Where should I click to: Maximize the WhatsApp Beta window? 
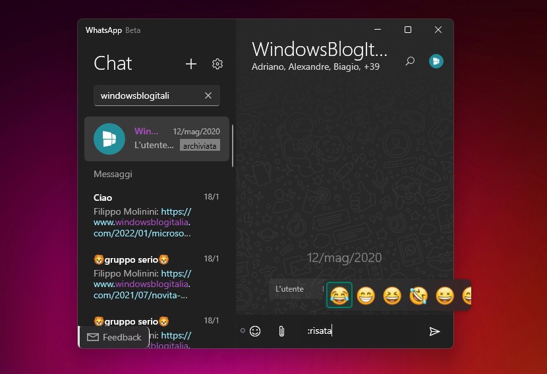pos(408,30)
